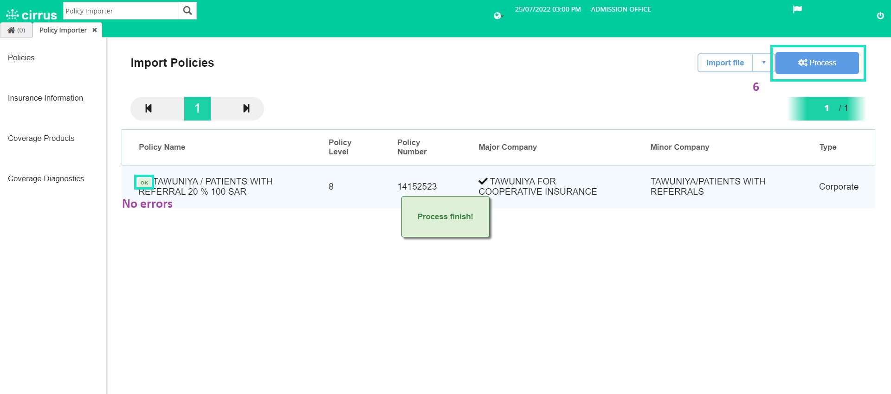Image resolution: width=891 pixels, height=394 pixels.
Task: Click the flag notifications icon
Action: [x=797, y=9]
